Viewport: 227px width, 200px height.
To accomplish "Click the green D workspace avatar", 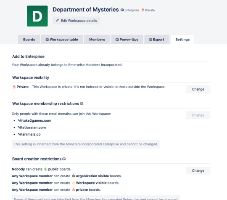I will (37, 16).
